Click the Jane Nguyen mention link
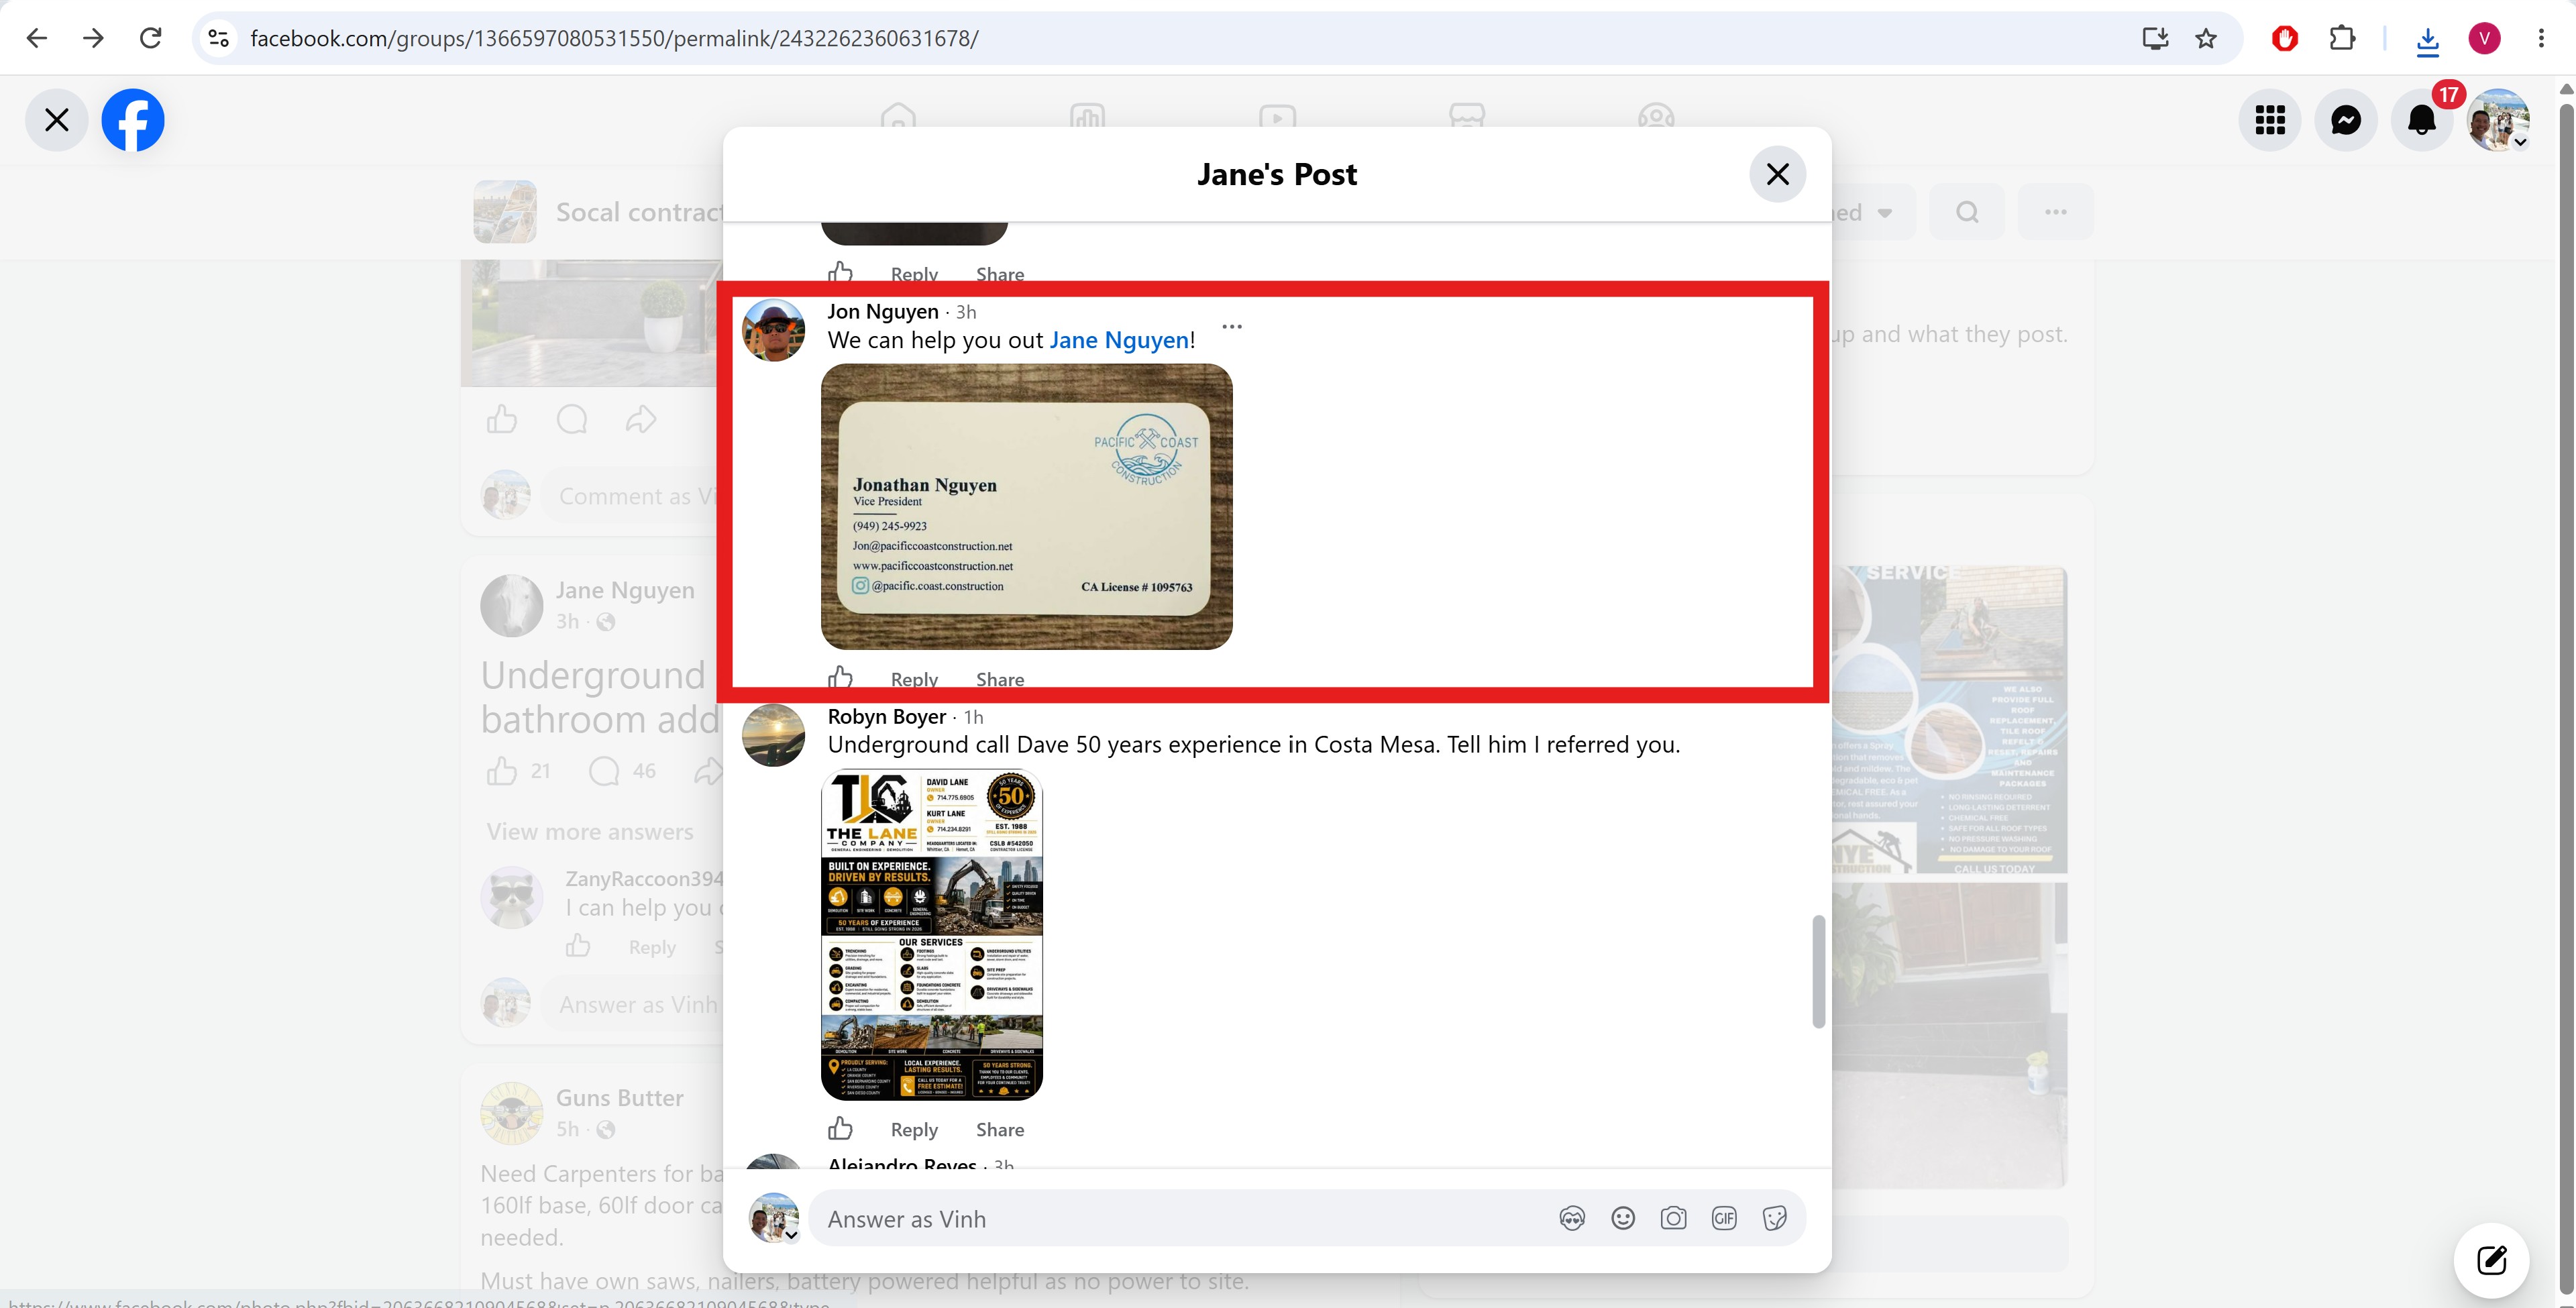 click(x=1119, y=340)
